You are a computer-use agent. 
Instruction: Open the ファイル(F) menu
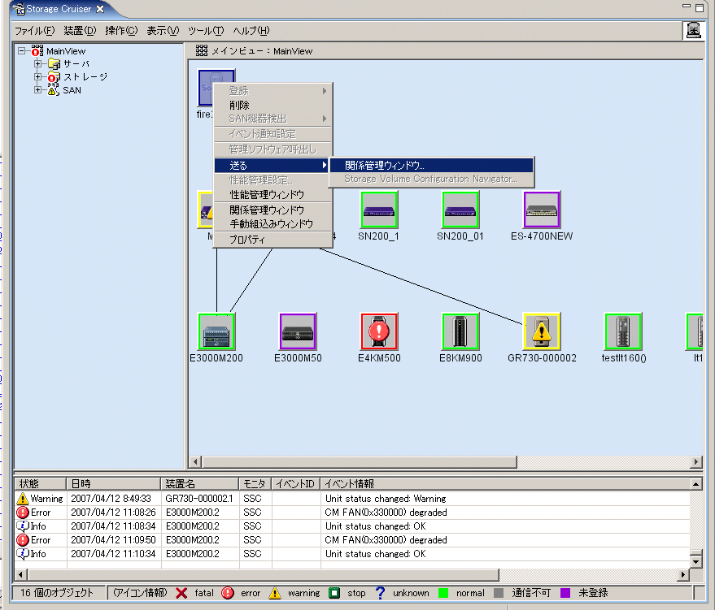(x=34, y=31)
